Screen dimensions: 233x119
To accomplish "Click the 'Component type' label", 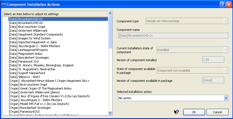I will (x=128, y=21).
